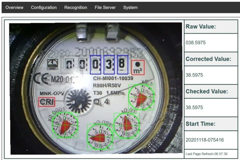
Task: Select the blue digit box showing 0
Action: click(96, 65)
